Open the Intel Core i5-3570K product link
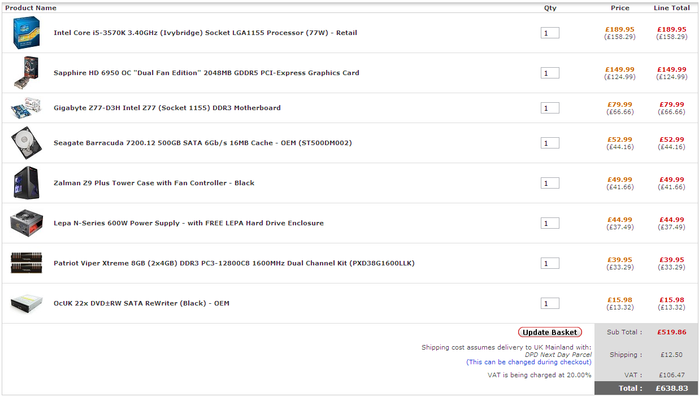This screenshot has height=397, width=699. pyautogui.click(x=205, y=33)
